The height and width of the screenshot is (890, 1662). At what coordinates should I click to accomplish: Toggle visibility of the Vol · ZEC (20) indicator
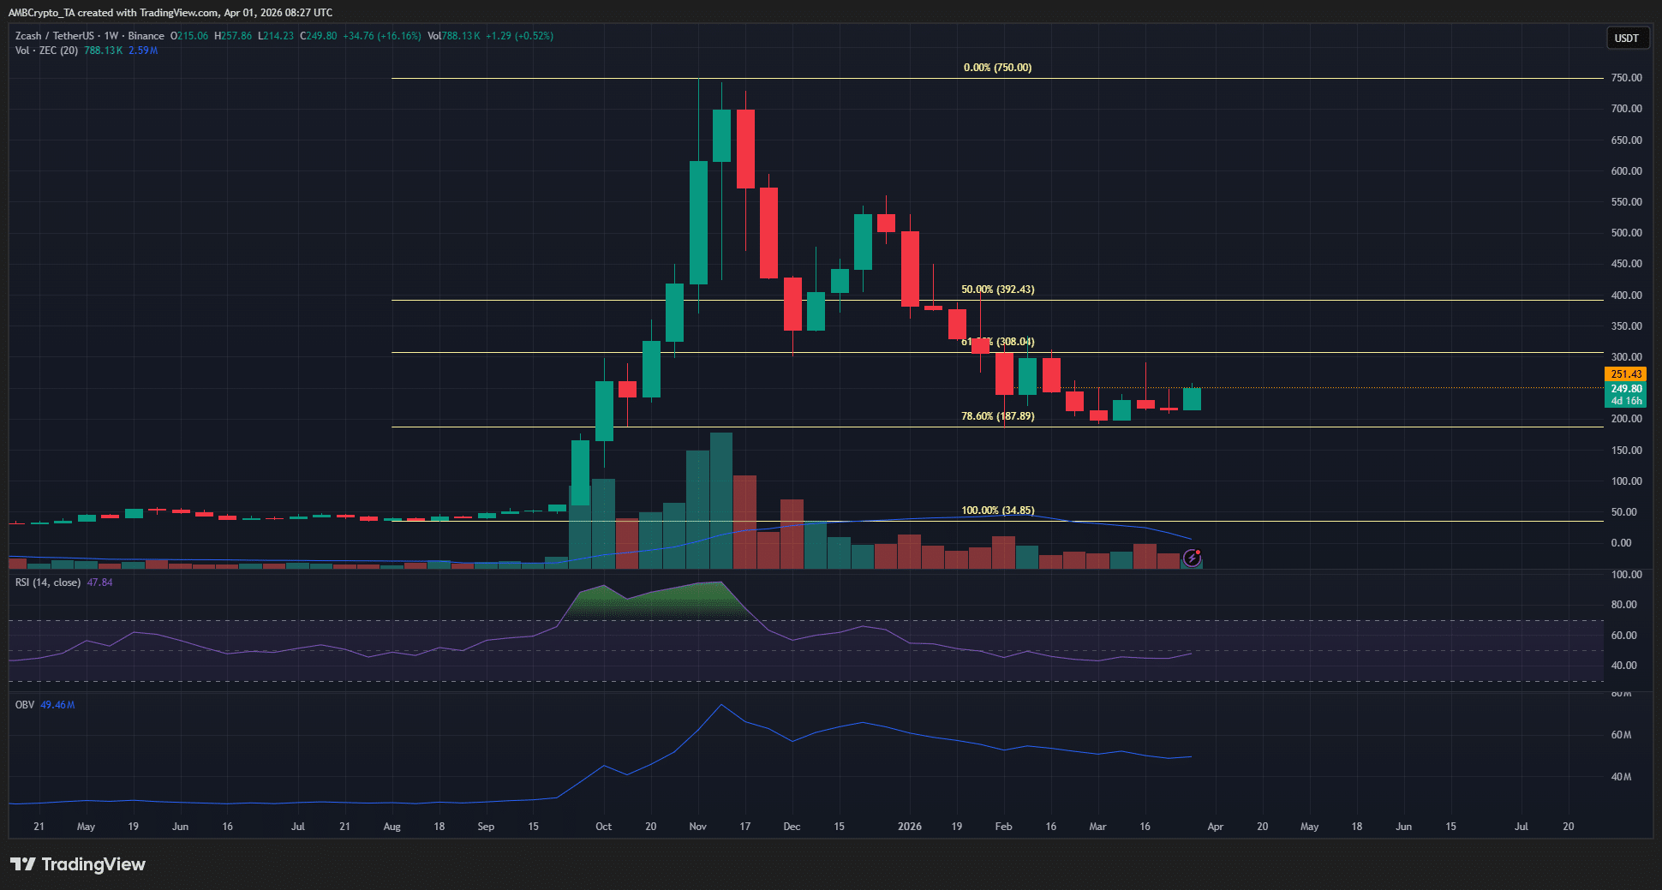(x=46, y=51)
